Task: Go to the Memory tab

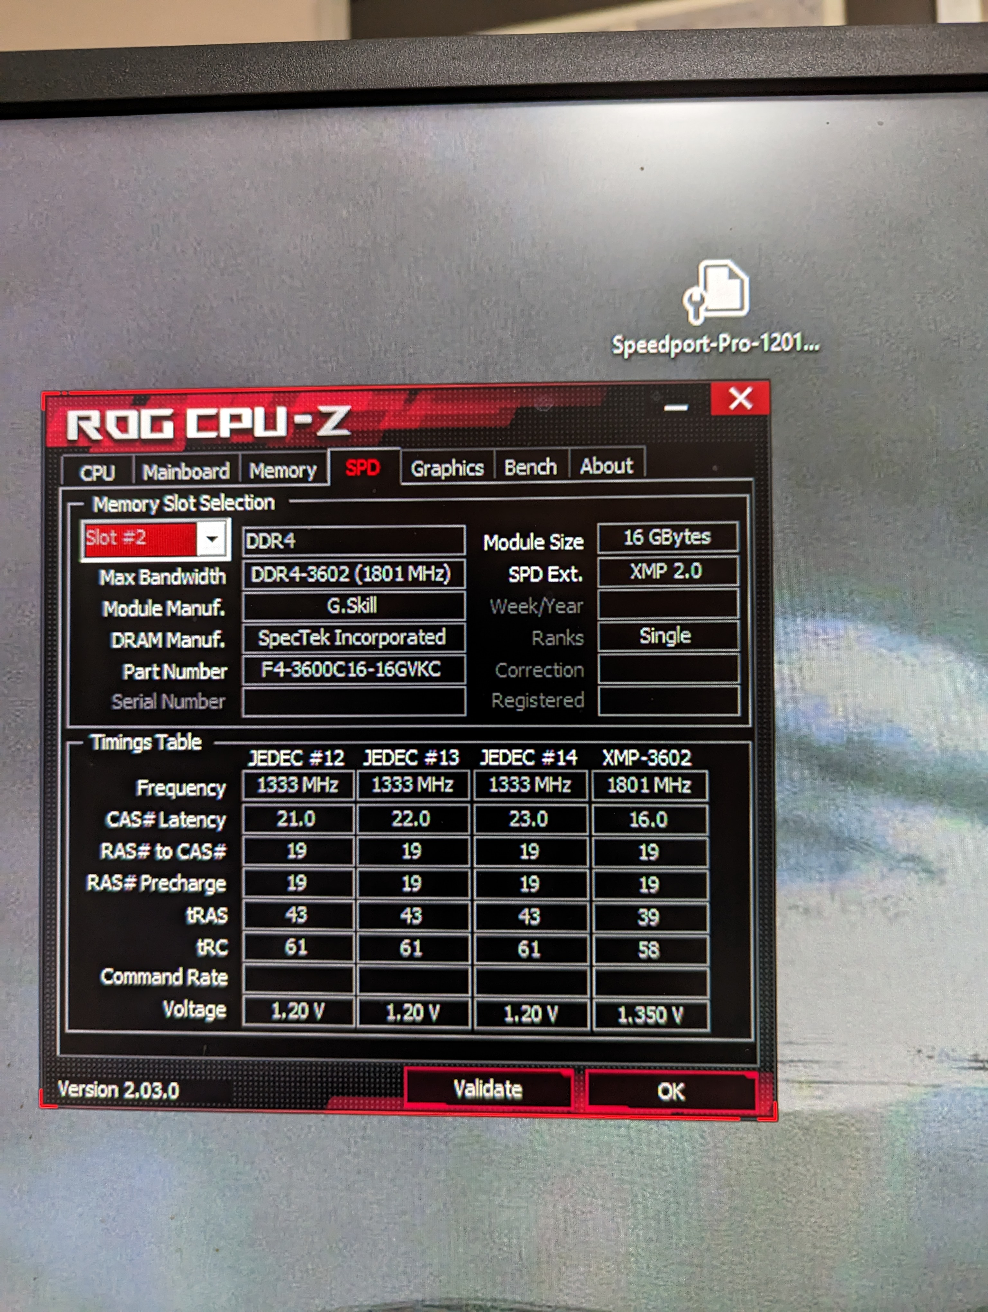Action: coord(283,470)
